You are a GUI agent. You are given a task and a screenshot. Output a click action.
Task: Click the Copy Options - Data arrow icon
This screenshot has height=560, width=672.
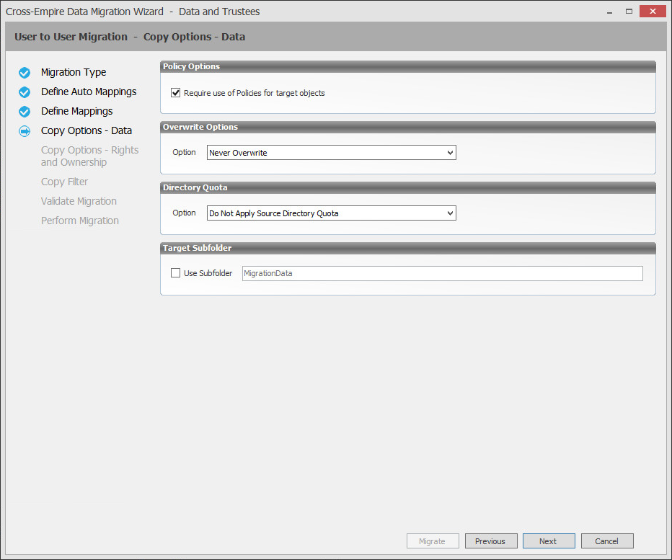25,131
